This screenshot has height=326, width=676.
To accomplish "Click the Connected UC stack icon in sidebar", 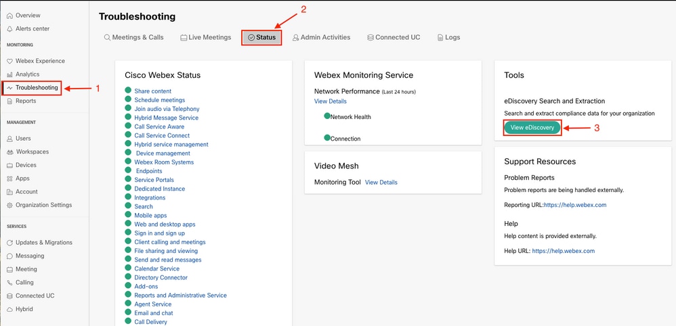I will 10,296.
